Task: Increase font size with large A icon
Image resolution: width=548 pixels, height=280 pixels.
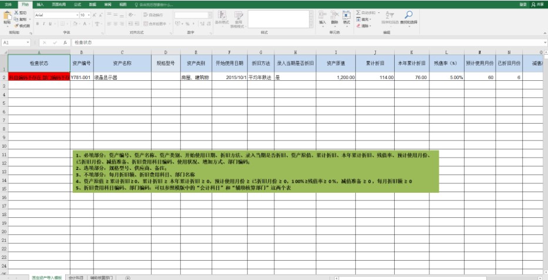Action: pyautogui.click(x=95, y=15)
